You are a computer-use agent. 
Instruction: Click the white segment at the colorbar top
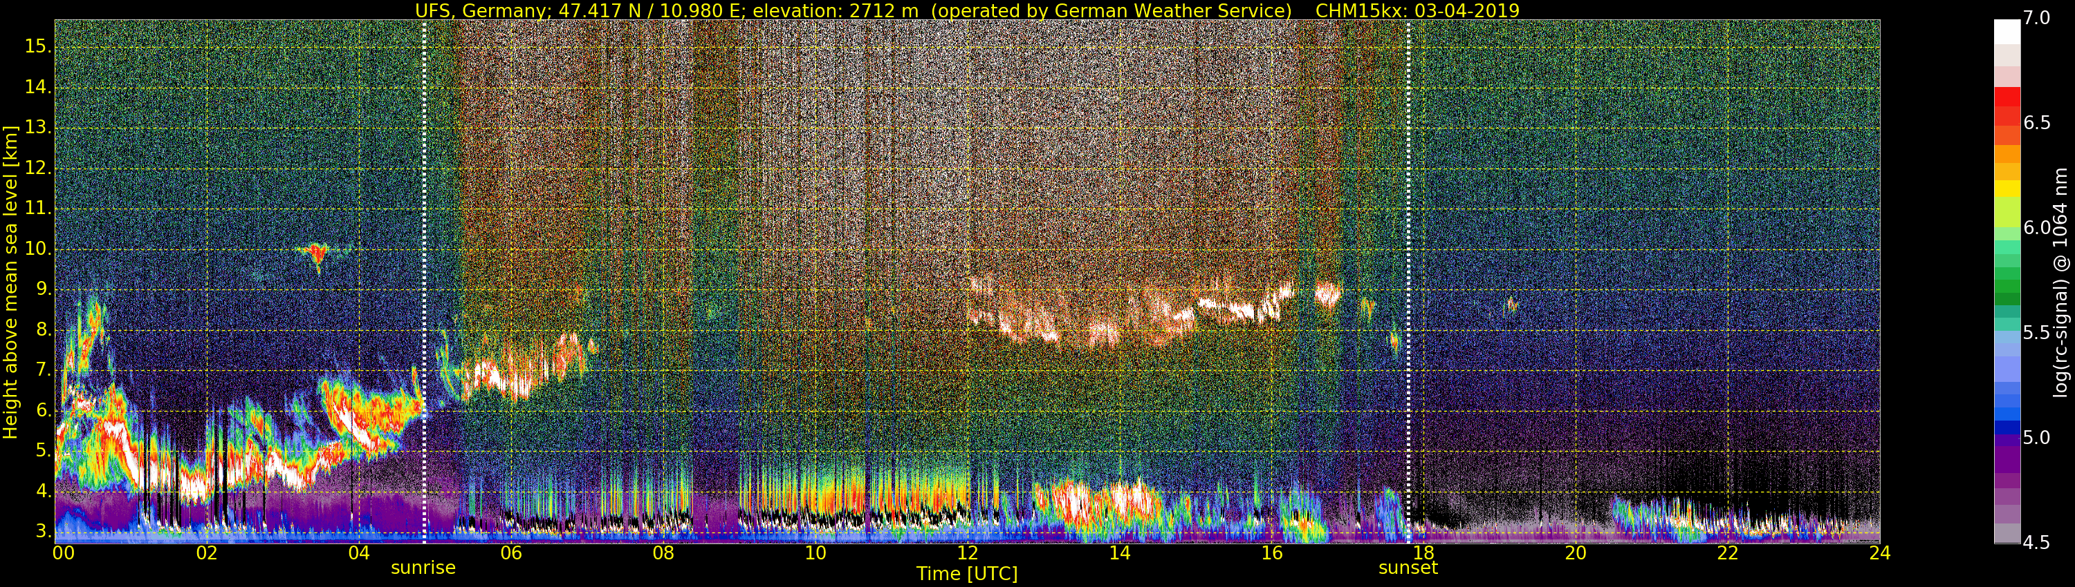pos(2007,31)
